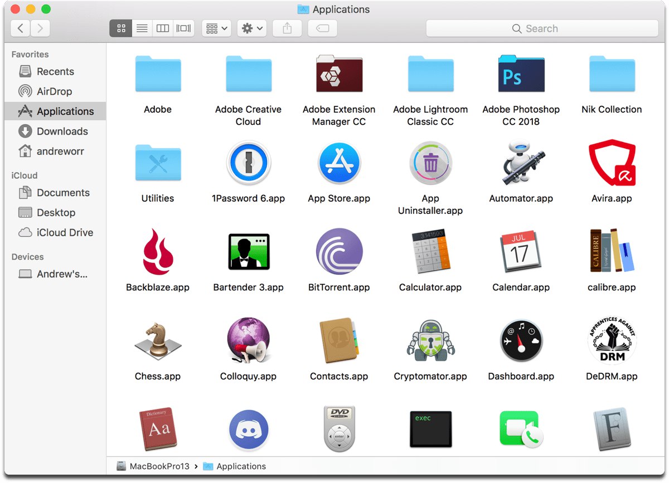The width and height of the screenshot is (669, 483).
Task: Switch to column view
Action: pyautogui.click(x=163, y=28)
